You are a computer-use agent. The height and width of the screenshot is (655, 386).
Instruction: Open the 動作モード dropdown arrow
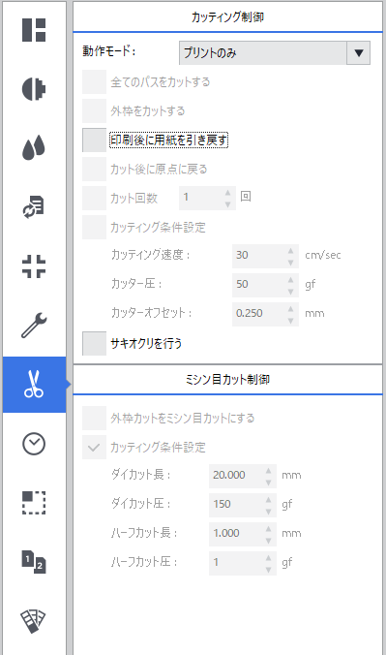pos(358,53)
